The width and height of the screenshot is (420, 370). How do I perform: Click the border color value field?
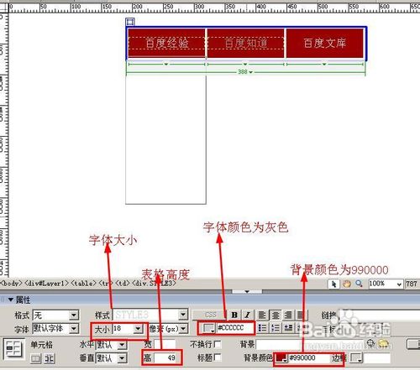[x=377, y=357]
